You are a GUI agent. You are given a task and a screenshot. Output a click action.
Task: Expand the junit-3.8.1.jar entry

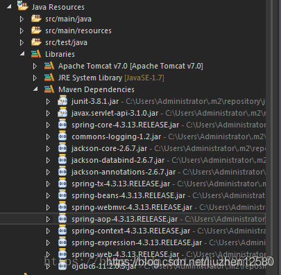click(48, 101)
